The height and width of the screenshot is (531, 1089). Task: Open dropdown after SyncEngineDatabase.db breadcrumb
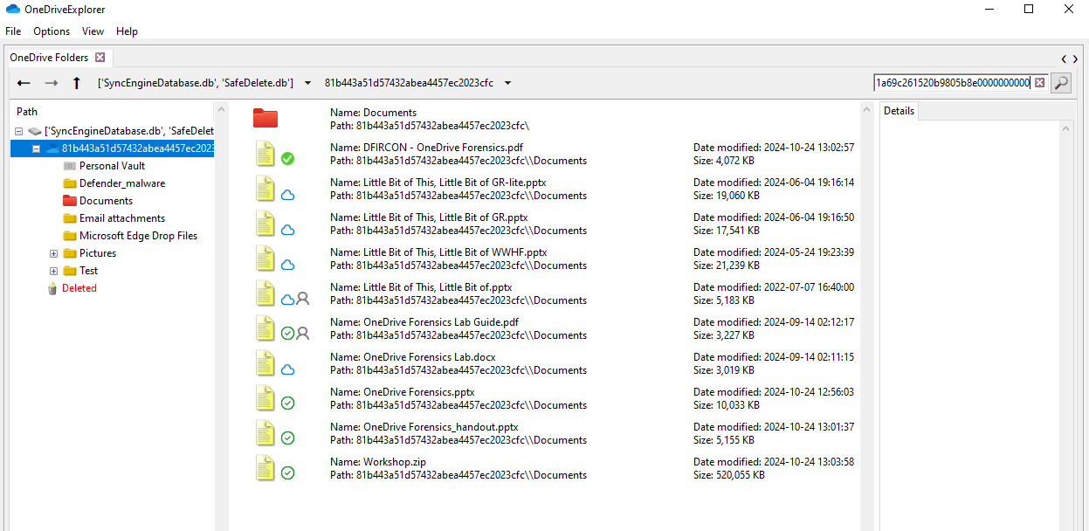tap(307, 83)
